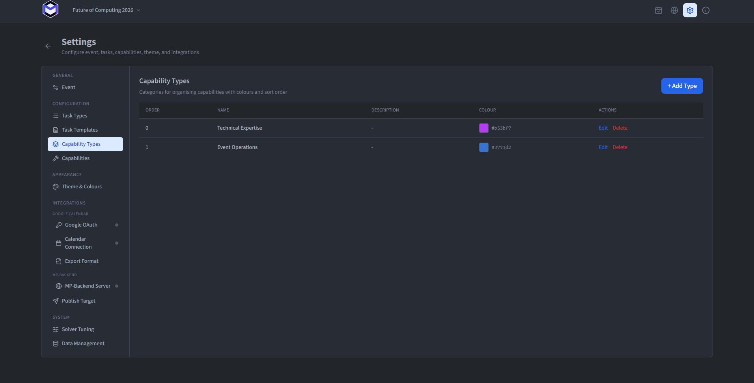
Task: Click the globe icon in the header
Action: tap(674, 10)
